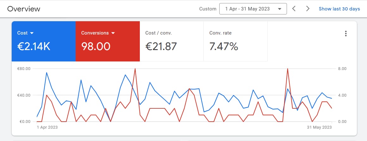Click the first blue cost peak in early April

pos(47,73)
